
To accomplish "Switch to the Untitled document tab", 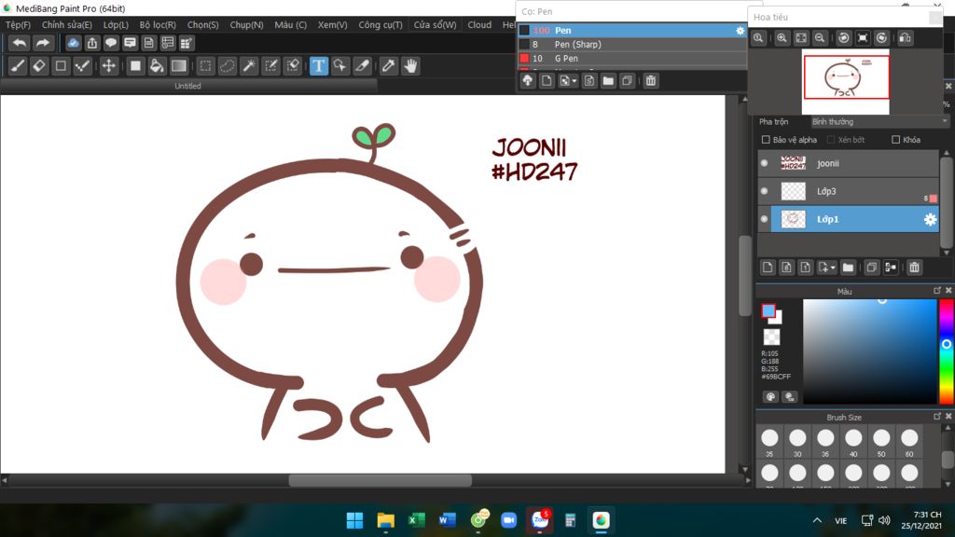I will pyautogui.click(x=187, y=87).
